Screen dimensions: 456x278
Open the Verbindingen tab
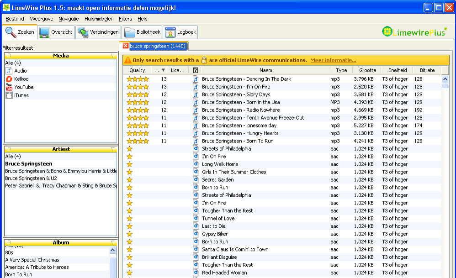(99, 32)
